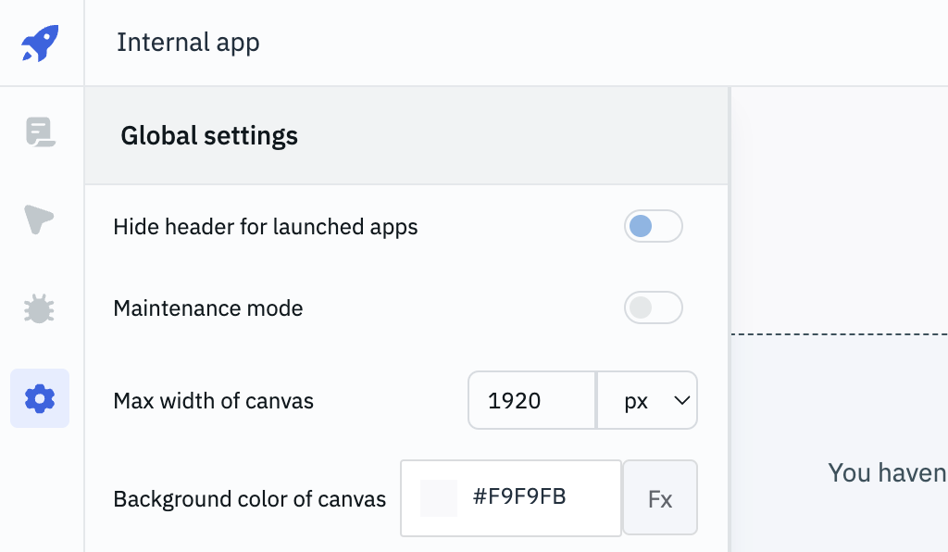
Task: Click the global settings gear icon
Action: click(40, 398)
